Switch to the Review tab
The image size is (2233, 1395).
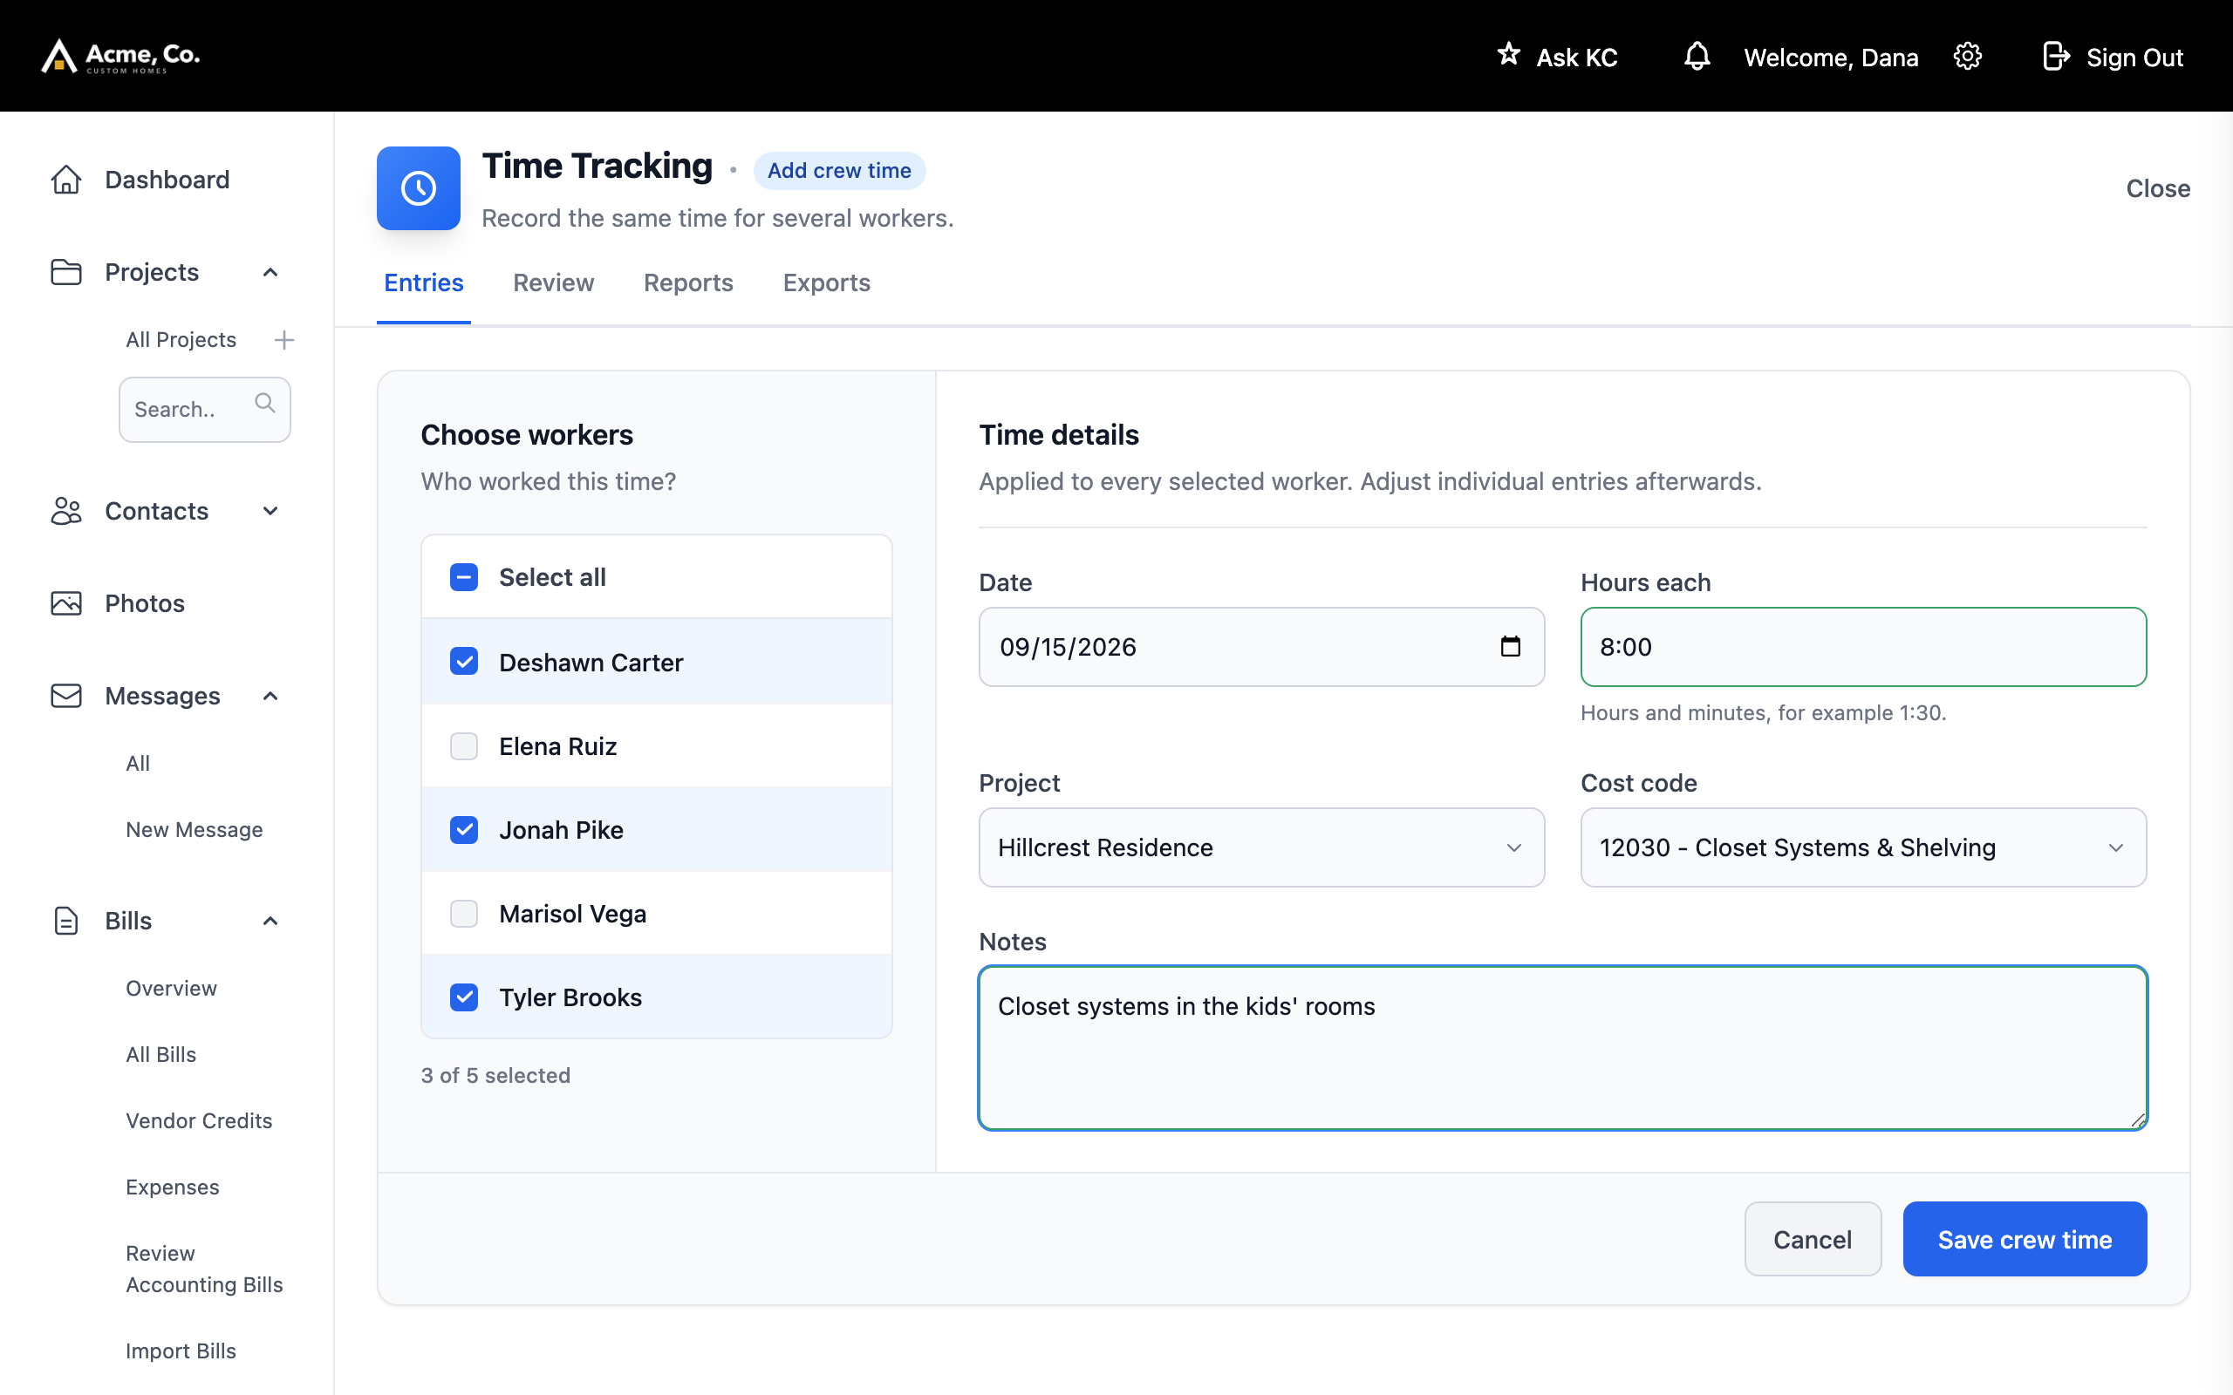point(553,283)
